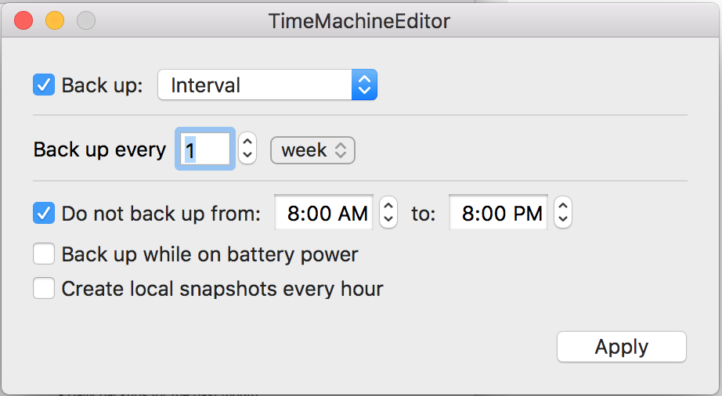Increment the 8:00 AM start time stepper
The height and width of the screenshot is (396, 722).
[x=388, y=206]
